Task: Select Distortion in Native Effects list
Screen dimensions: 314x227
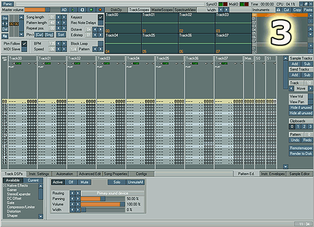Action: coord(14,211)
